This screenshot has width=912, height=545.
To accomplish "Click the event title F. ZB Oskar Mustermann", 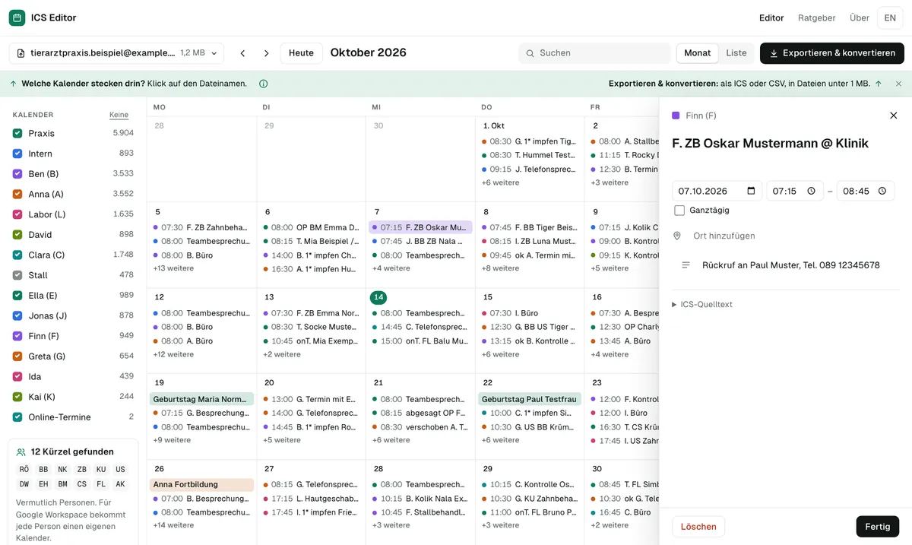I will coord(770,144).
